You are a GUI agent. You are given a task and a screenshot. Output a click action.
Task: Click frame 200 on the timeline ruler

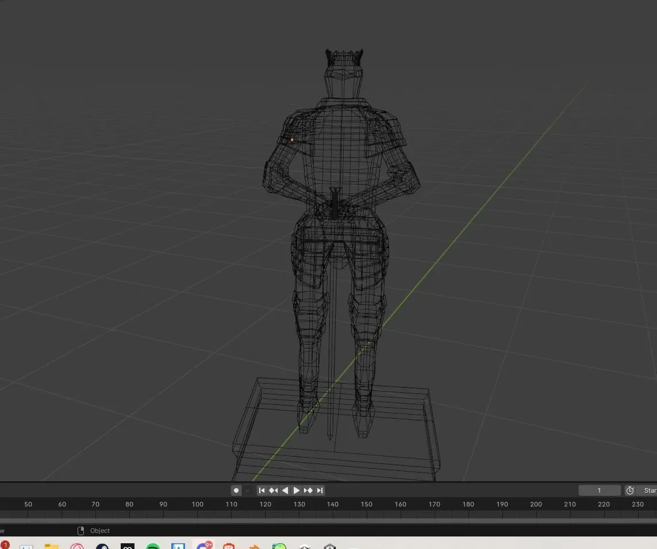(536, 504)
